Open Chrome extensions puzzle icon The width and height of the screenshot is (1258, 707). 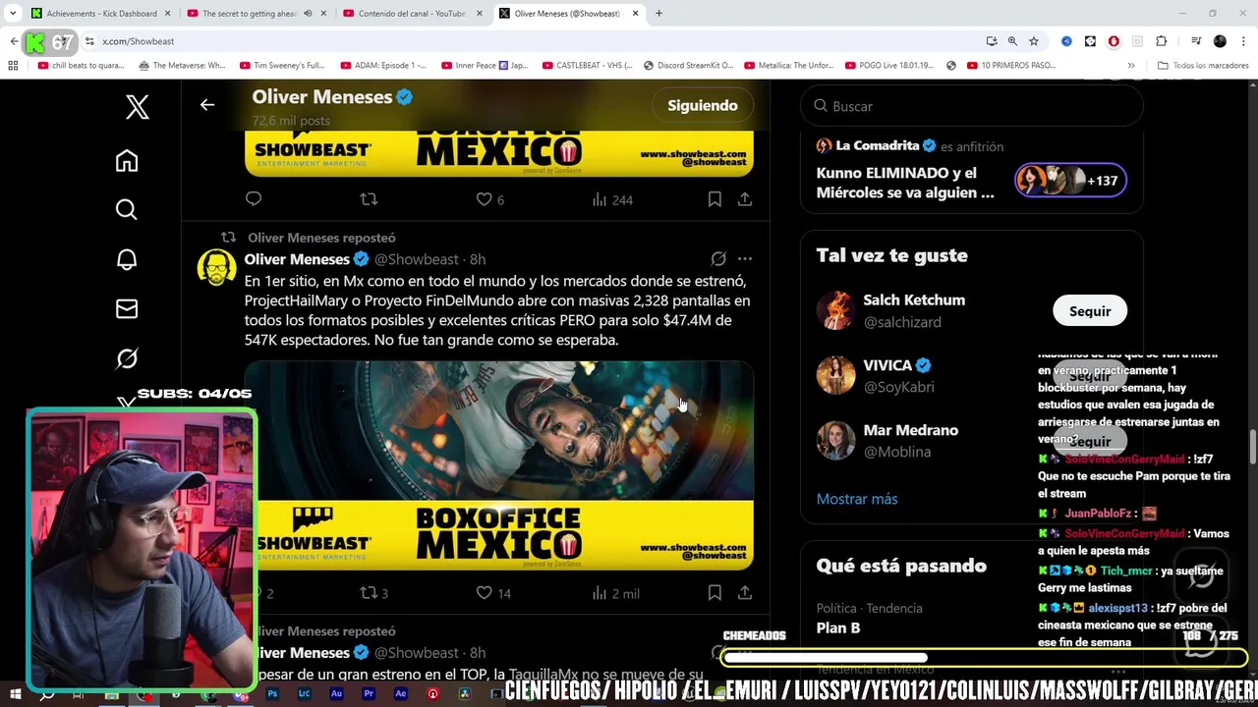tap(1161, 41)
